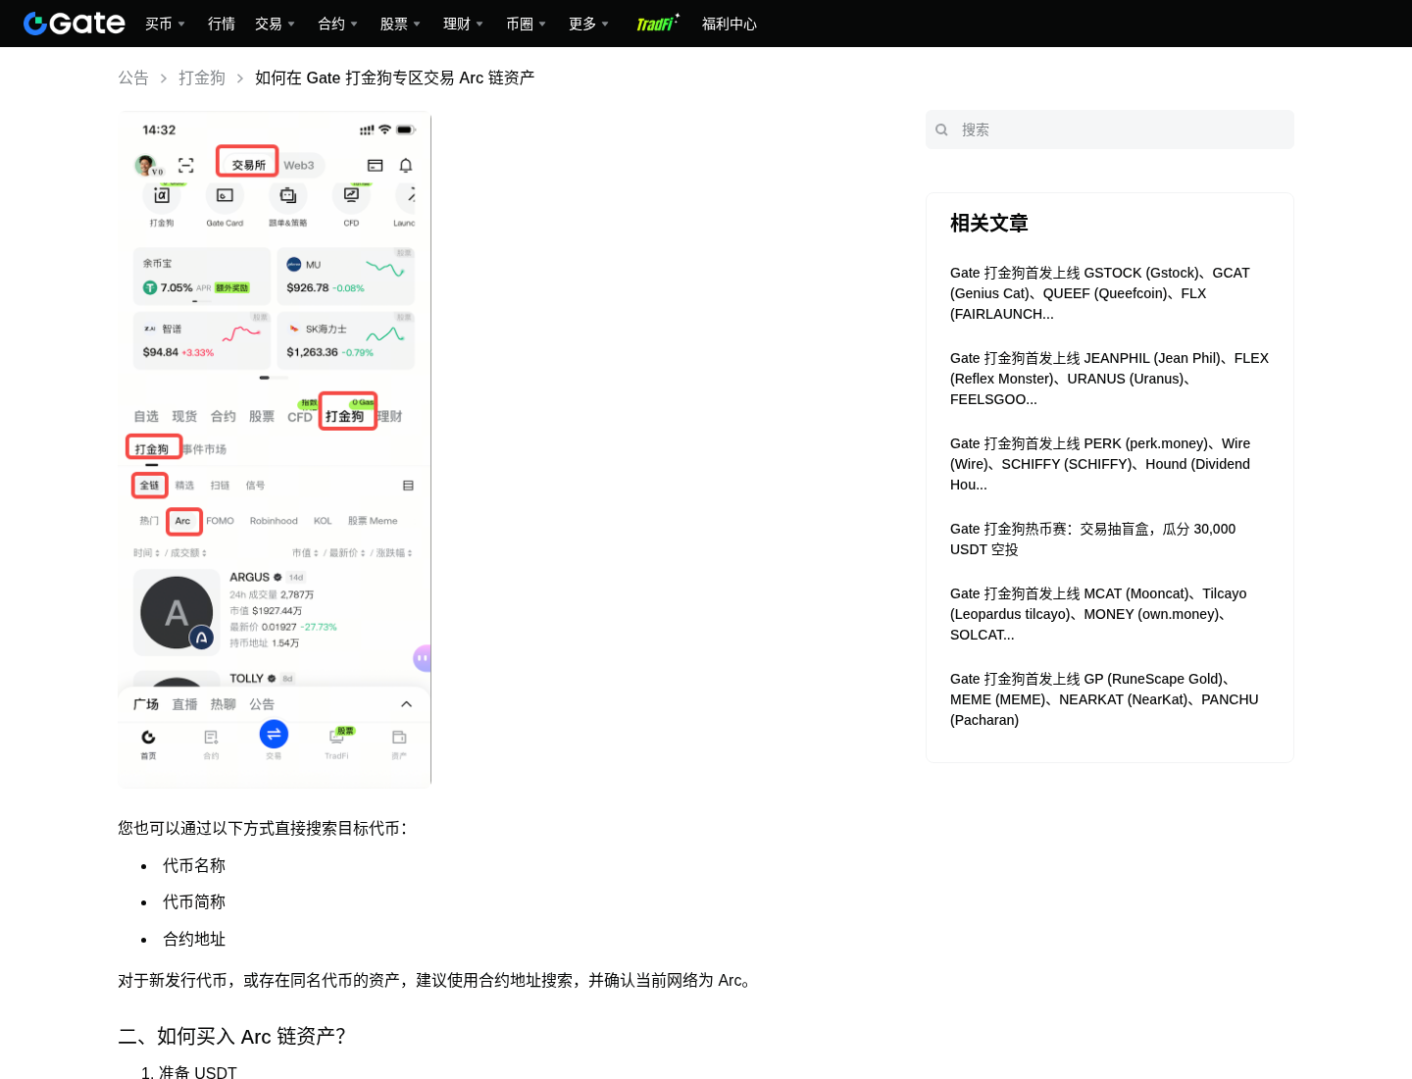The height and width of the screenshot is (1079, 1412).
Task: Click the Gate Card icon in the app screenshot
Action: click(x=225, y=195)
